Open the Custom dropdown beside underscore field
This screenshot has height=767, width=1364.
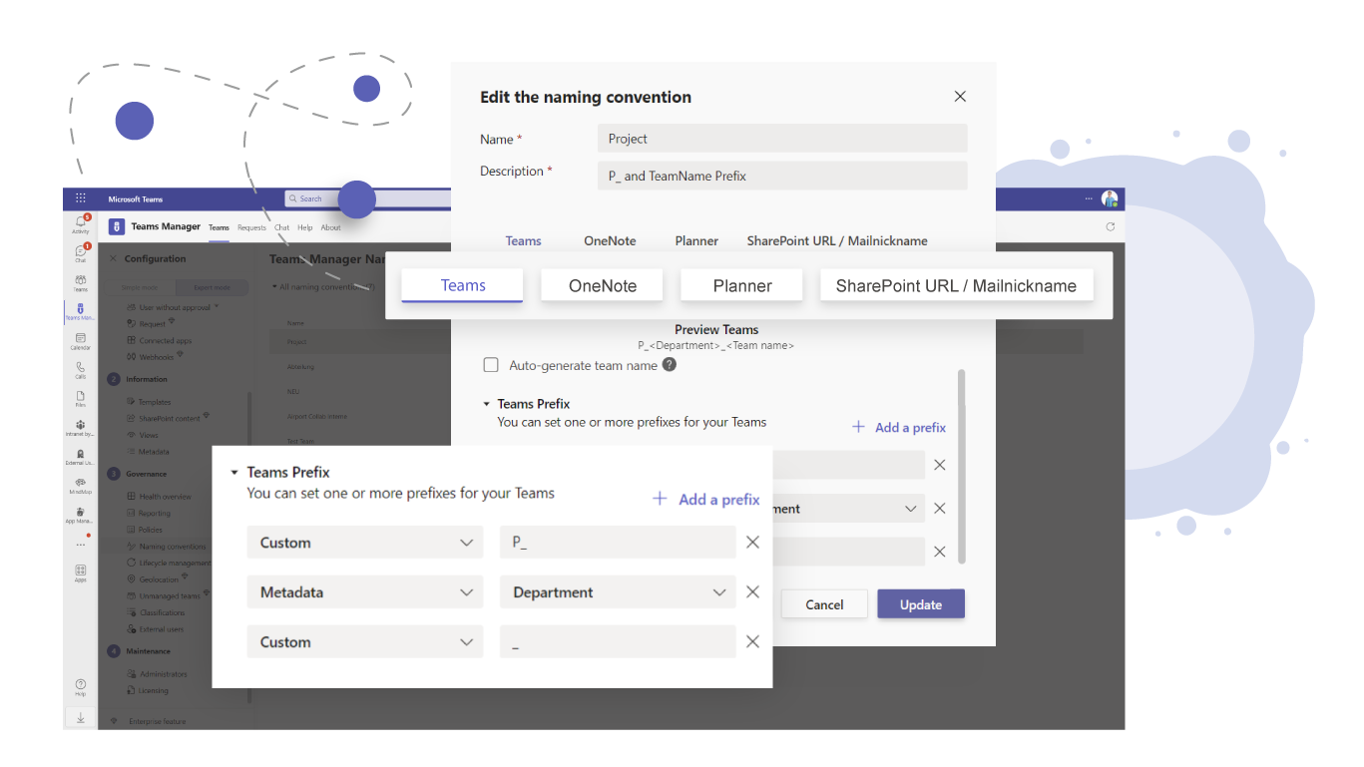click(x=365, y=642)
